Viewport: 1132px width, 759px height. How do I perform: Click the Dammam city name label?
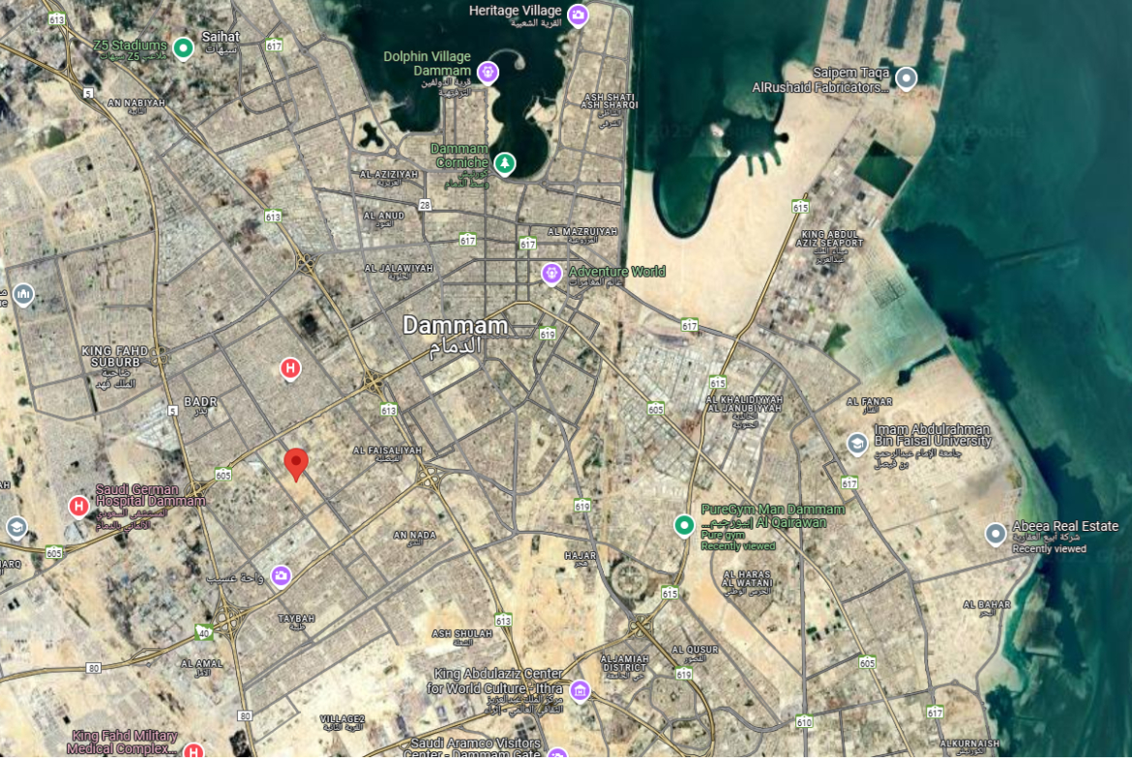pyautogui.click(x=456, y=326)
